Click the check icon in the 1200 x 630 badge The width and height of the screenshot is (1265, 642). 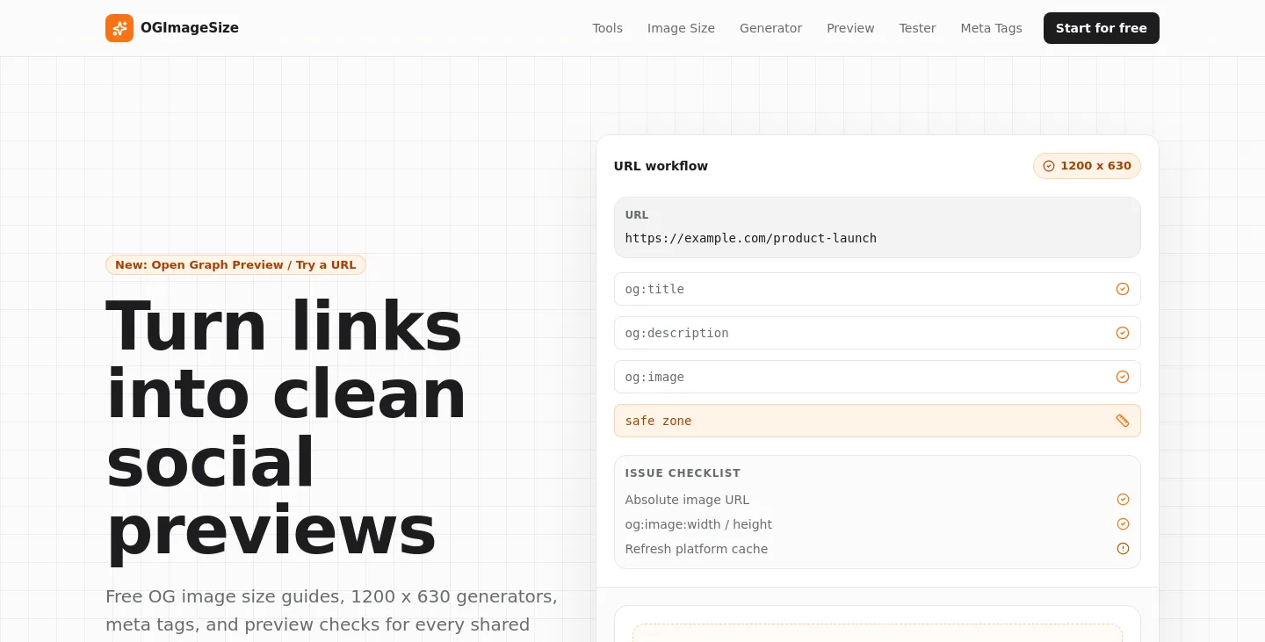(1049, 166)
